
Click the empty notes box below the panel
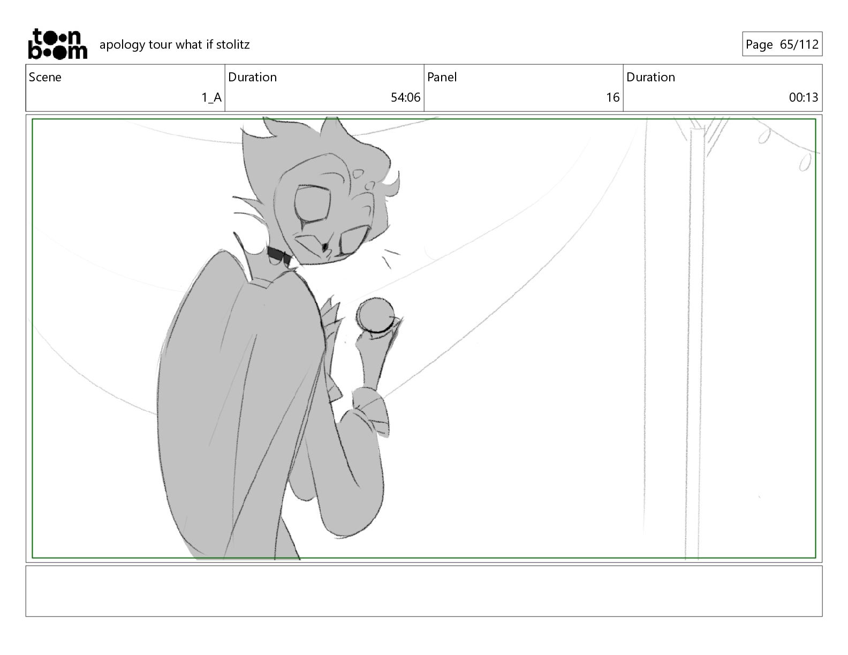pos(424,591)
